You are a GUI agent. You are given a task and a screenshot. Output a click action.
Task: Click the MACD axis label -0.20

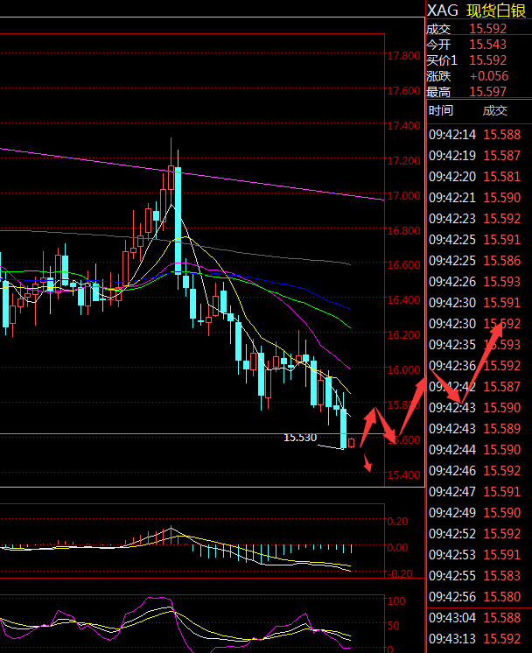[x=399, y=574]
